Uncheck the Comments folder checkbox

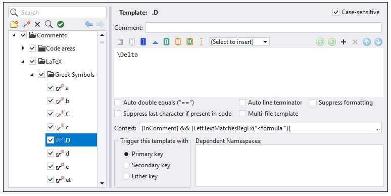pos(23,35)
